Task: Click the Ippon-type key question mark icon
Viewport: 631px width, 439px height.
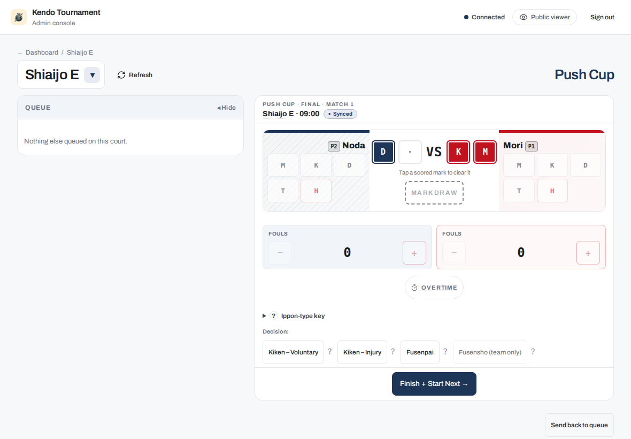Action: tap(274, 316)
